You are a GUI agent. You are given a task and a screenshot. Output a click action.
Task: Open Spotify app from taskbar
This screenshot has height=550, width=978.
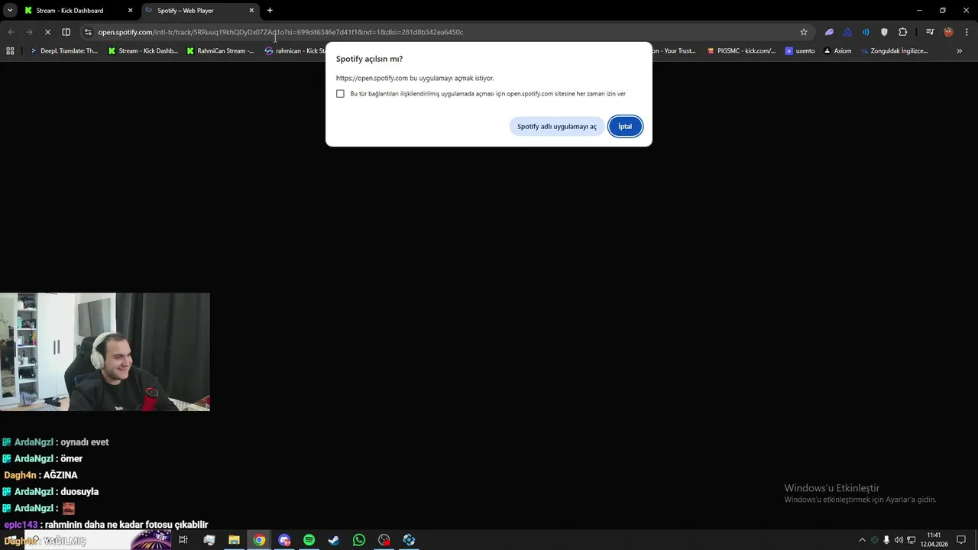309,540
